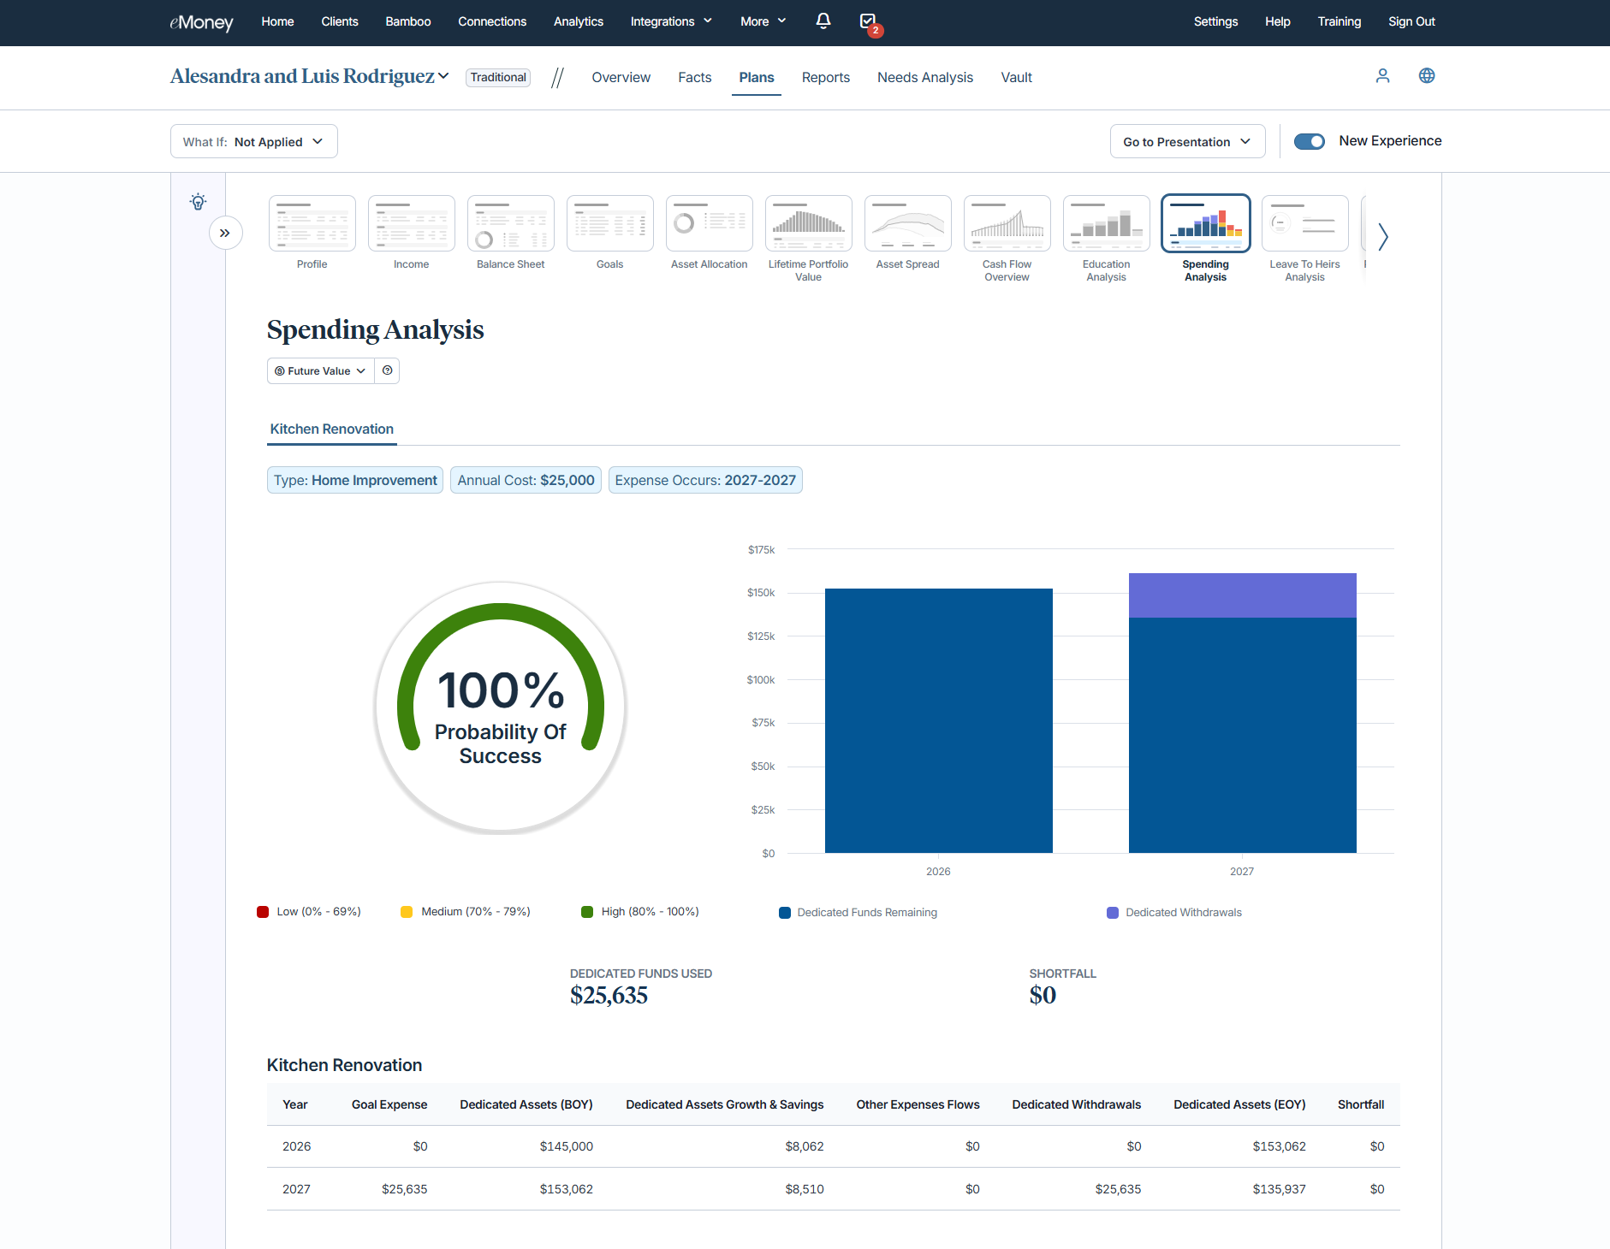The height and width of the screenshot is (1249, 1610).
Task: Open the What If dropdown
Action: (x=253, y=142)
